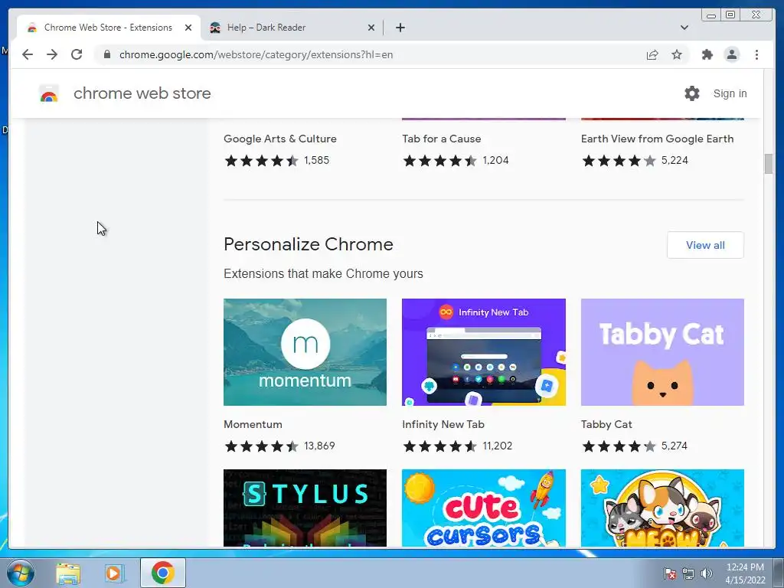Click the chrome web store title text
Image resolution: width=784 pixels, height=588 pixels.
(142, 93)
